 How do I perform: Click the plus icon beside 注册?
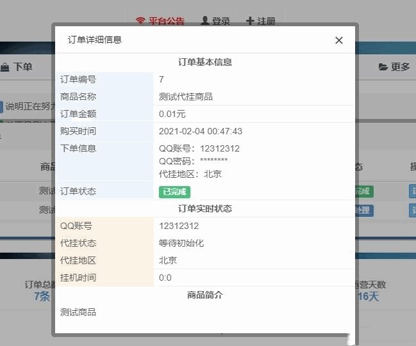(x=250, y=21)
